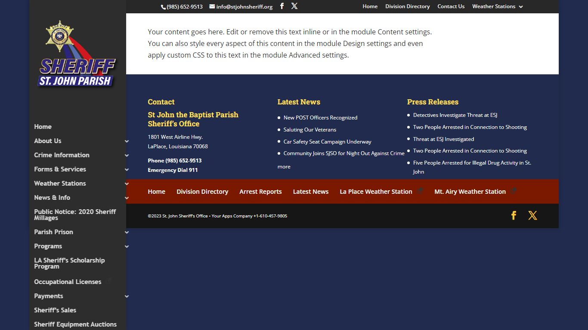Open Division Directory in top navigation

click(407, 6)
